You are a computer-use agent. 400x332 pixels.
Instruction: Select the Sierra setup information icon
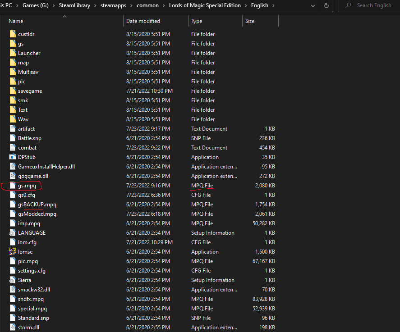point(12,280)
